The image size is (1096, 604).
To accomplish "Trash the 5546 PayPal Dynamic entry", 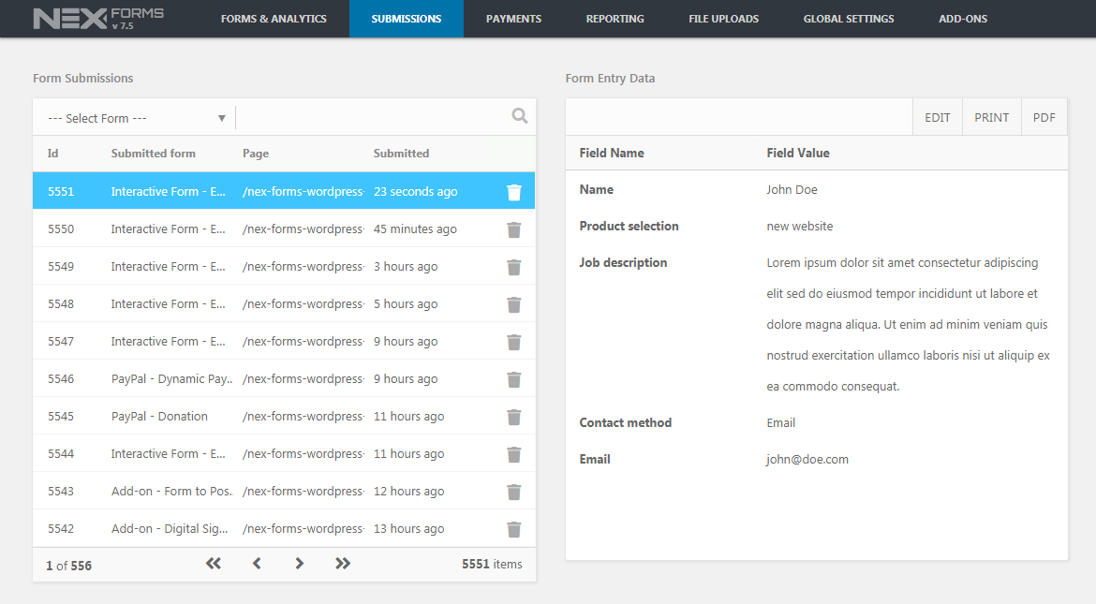I will pos(513,379).
